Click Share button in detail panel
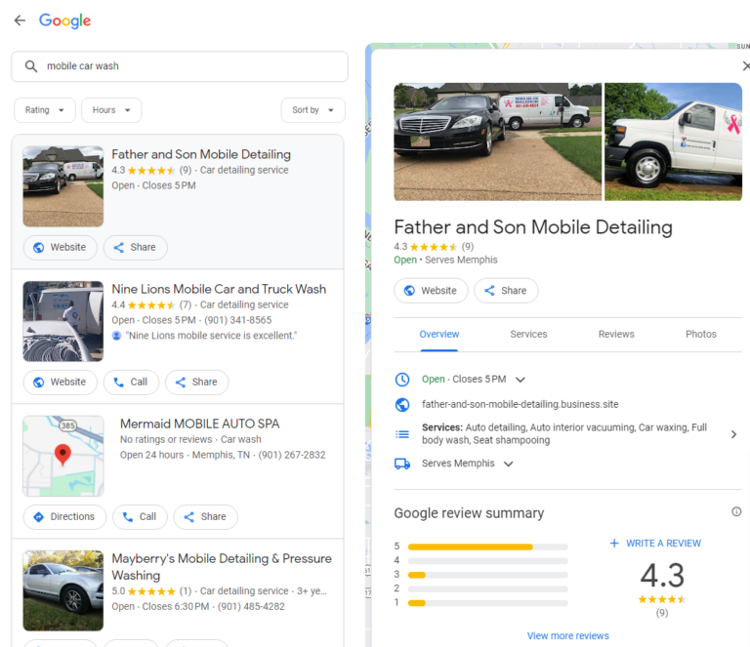This screenshot has width=750, height=647. click(506, 291)
